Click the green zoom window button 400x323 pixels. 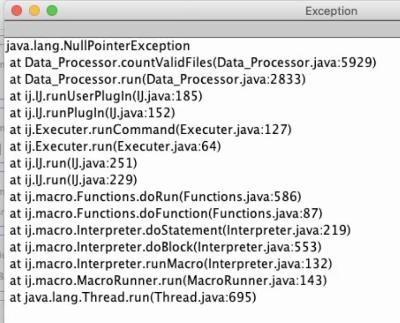click(52, 11)
